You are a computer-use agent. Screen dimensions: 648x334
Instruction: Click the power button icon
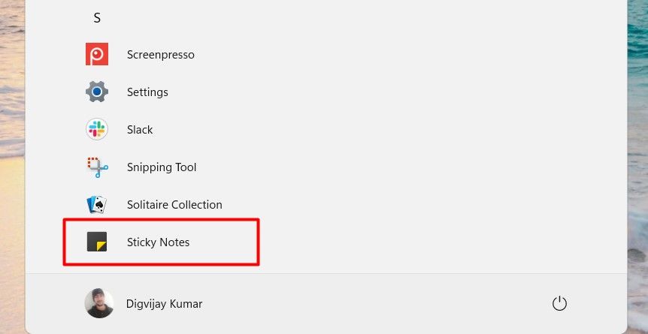pos(559,303)
